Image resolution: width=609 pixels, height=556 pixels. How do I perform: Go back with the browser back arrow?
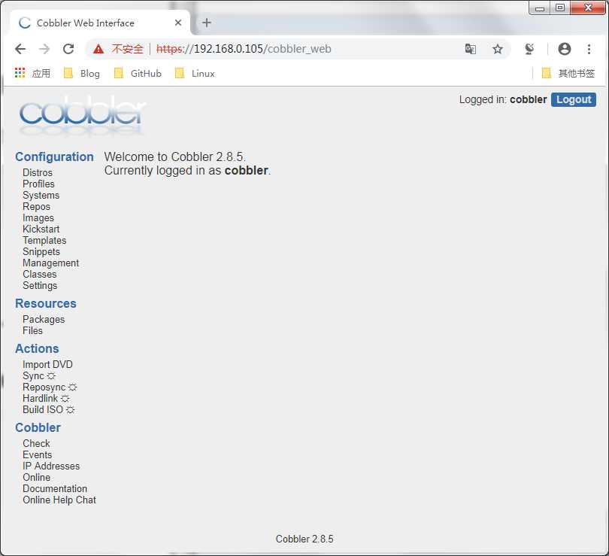tap(20, 49)
